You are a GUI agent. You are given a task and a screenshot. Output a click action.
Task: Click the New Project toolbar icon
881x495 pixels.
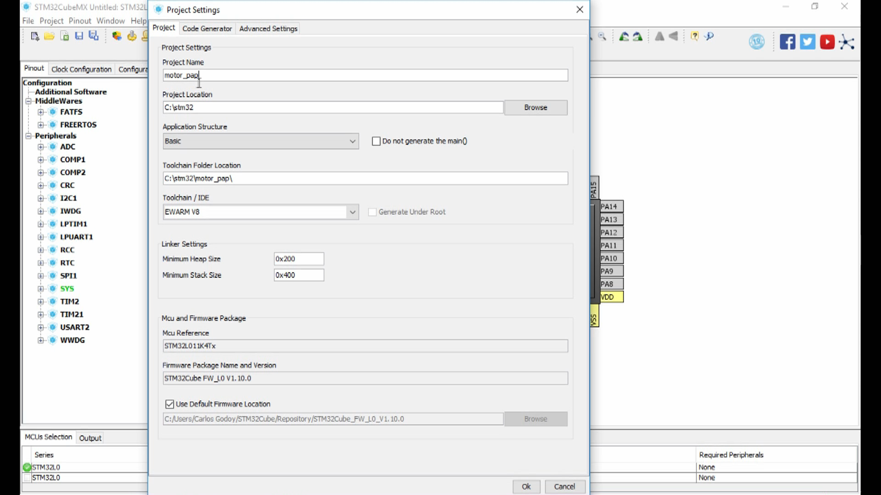click(35, 36)
